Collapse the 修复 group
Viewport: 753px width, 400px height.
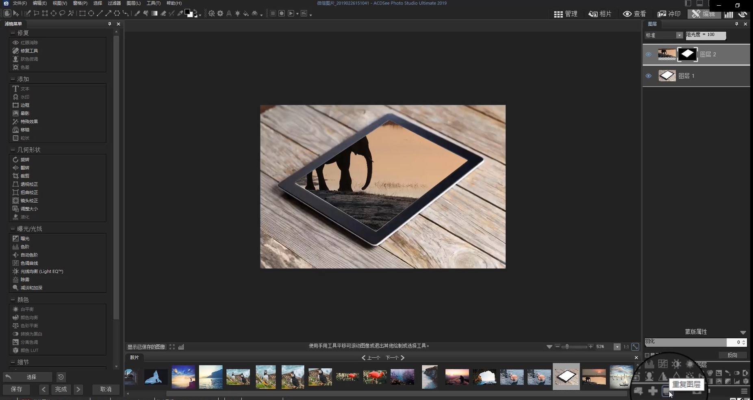[x=13, y=33]
